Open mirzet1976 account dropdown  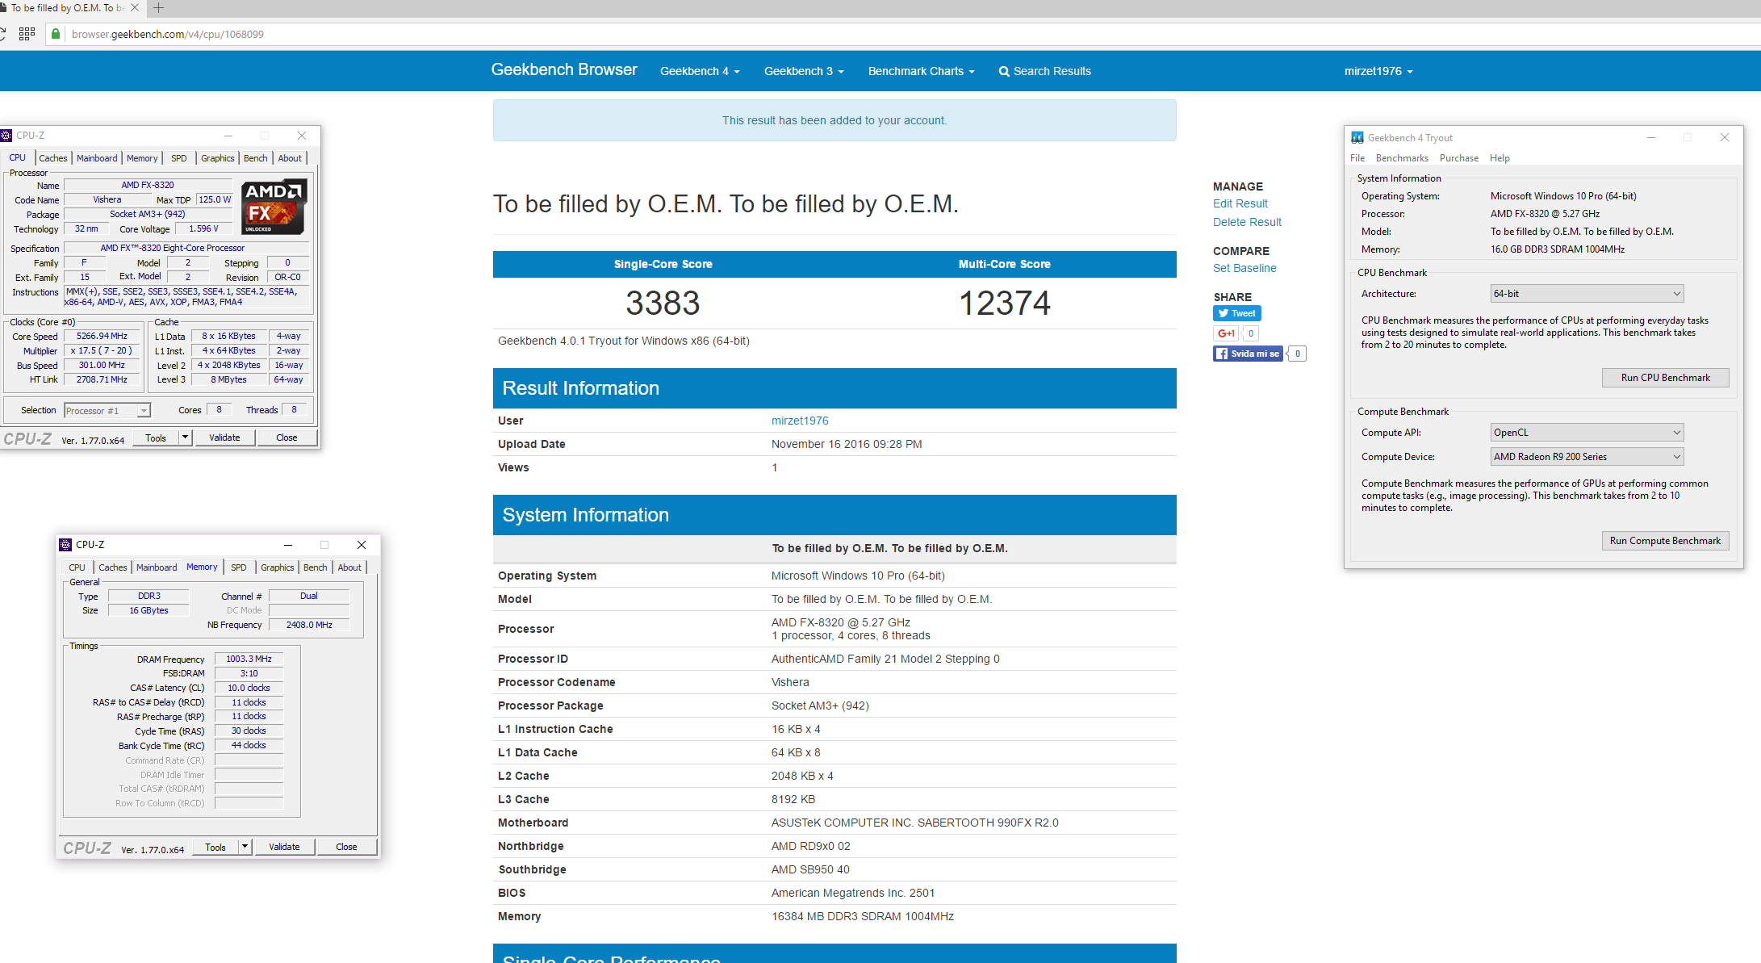coord(1378,71)
